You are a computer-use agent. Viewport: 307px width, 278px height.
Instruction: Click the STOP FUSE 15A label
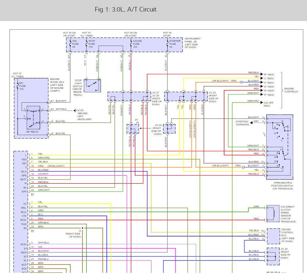92,44
